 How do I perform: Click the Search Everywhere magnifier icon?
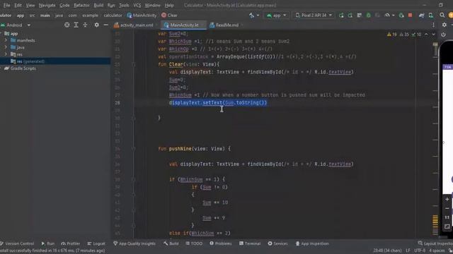pyautogui.click(x=442, y=15)
